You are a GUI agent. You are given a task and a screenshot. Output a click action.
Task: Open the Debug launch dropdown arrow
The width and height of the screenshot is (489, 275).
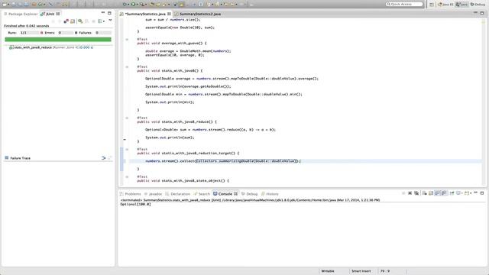pos(128,5)
